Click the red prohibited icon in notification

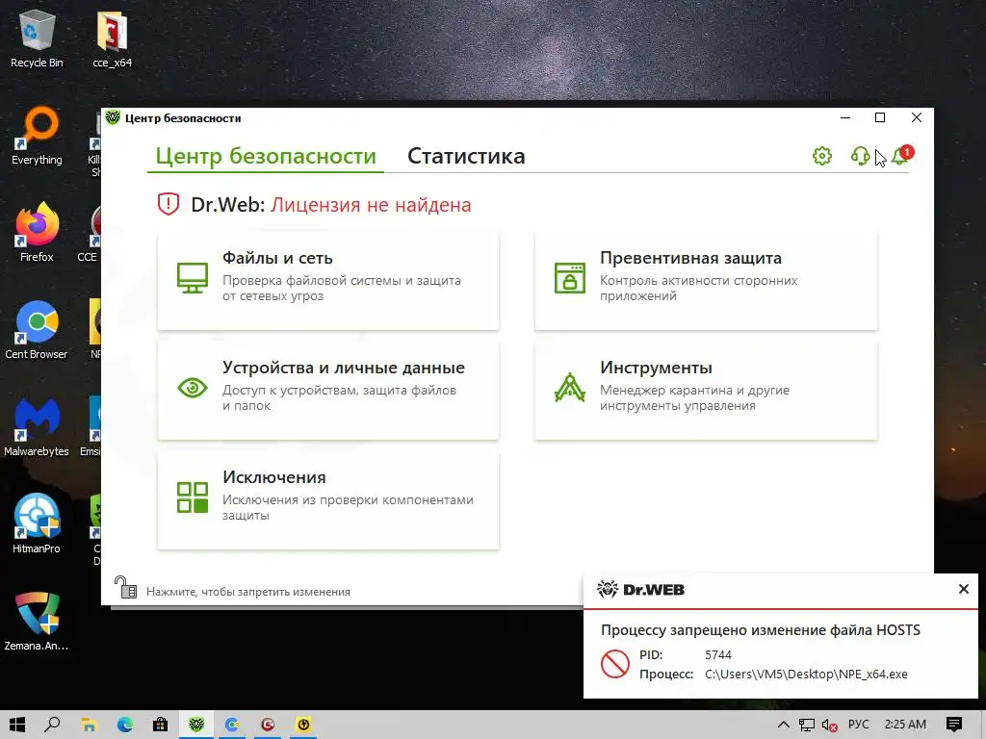[x=615, y=664]
